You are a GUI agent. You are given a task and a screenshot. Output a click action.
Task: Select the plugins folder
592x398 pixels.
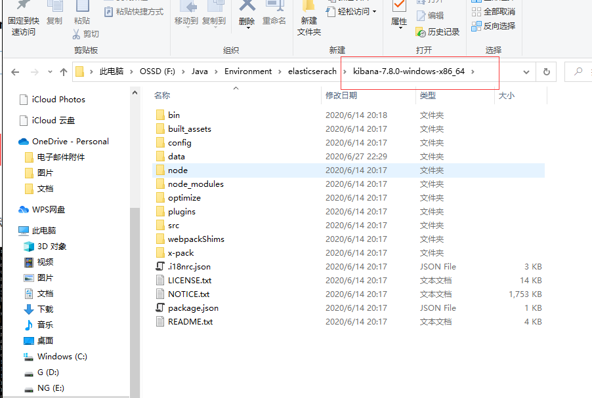pyautogui.click(x=348, y=212)
